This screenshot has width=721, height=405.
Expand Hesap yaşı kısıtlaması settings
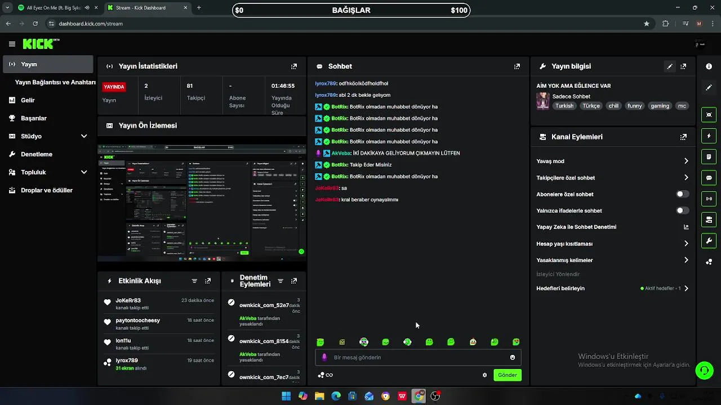coord(686,244)
